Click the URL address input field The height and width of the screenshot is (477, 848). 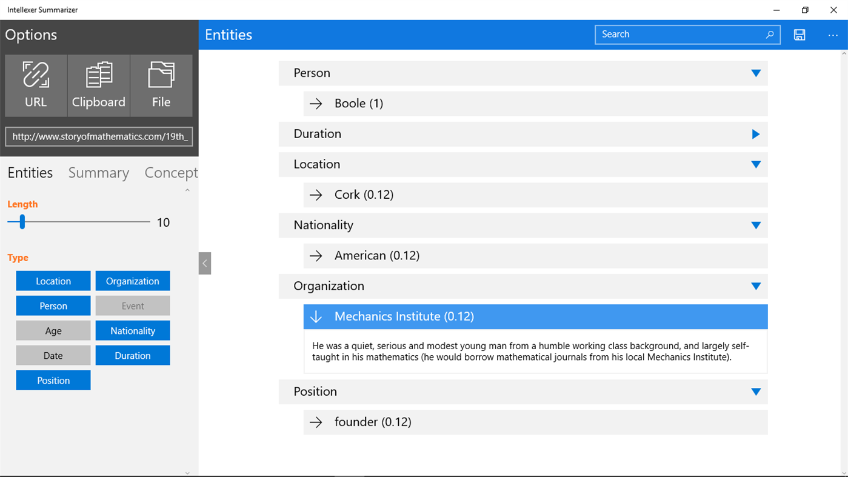pyautogui.click(x=99, y=136)
